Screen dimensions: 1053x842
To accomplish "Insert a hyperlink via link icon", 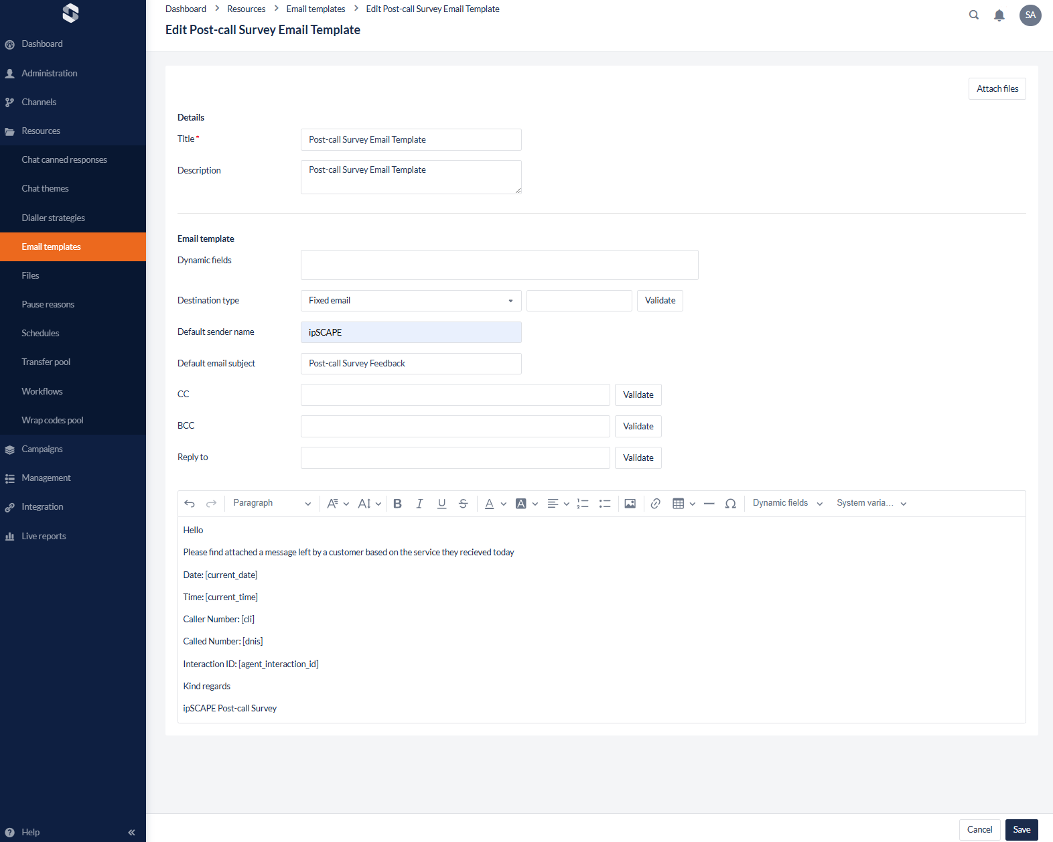I will (x=655, y=504).
